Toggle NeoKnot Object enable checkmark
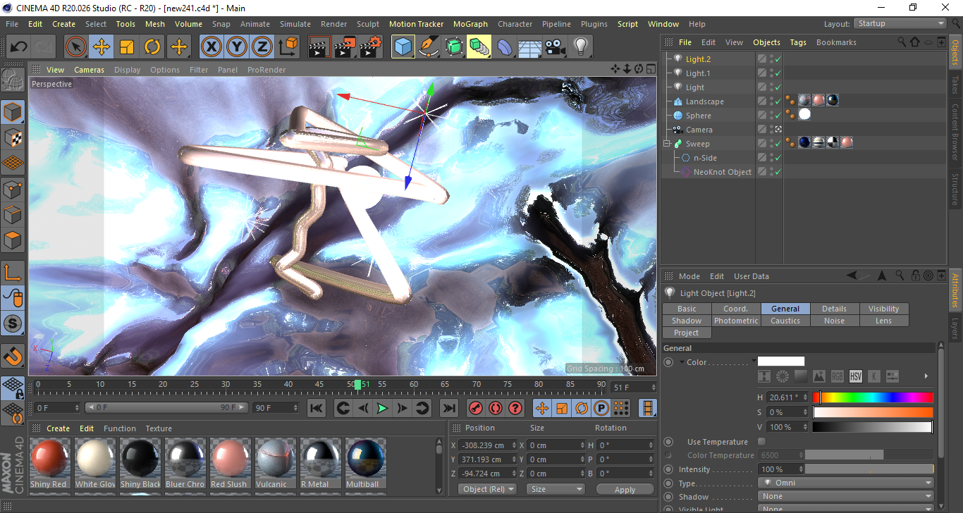Image resolution: width=963 pixels, height=513 pixels. [x=778, y=172]
